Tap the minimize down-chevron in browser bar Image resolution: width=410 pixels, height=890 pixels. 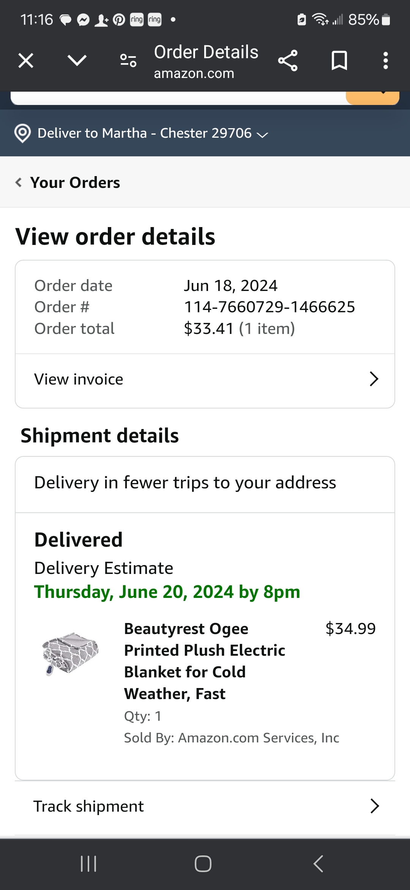[x=77, y=60]
